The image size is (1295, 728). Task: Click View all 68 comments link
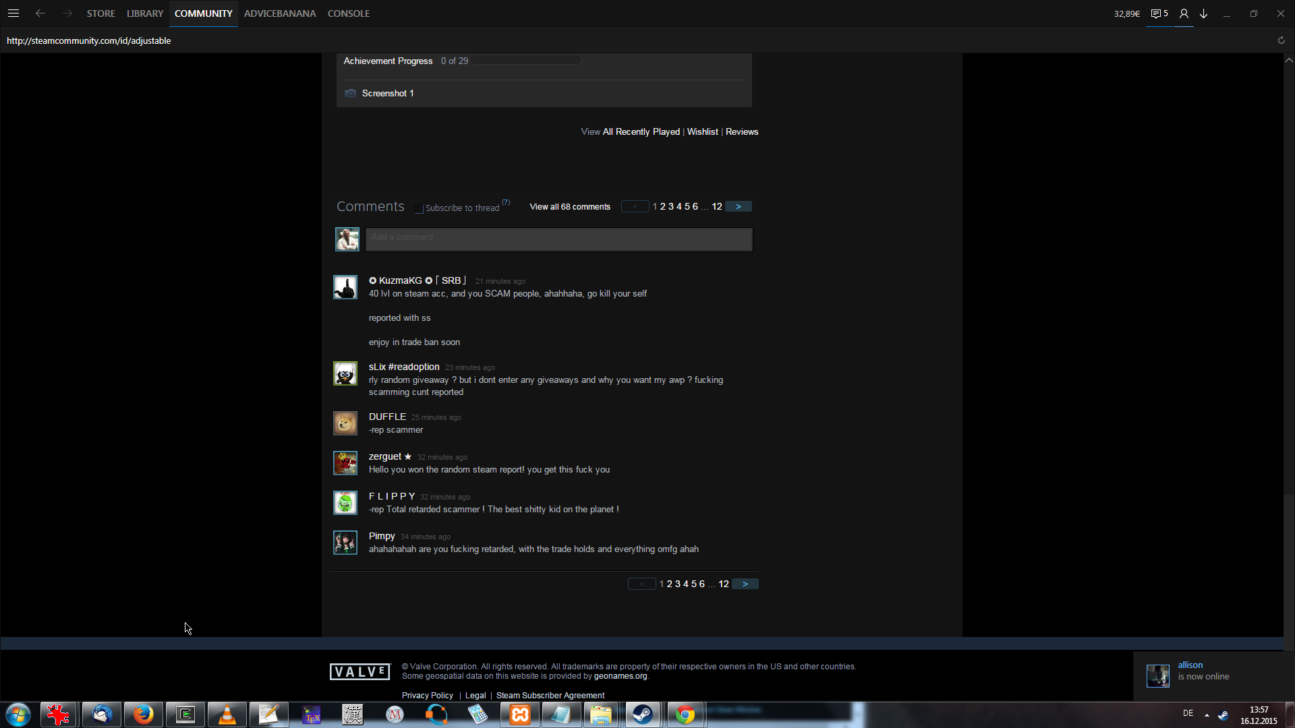(570, 207)
